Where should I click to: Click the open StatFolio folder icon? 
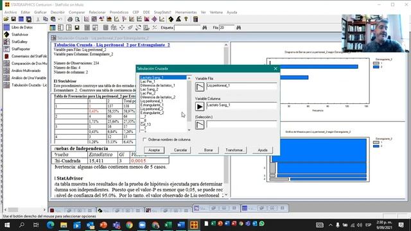(6, 19)
